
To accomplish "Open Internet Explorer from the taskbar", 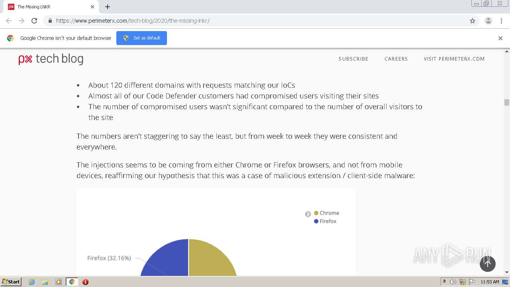I will (x=32, y=282).
